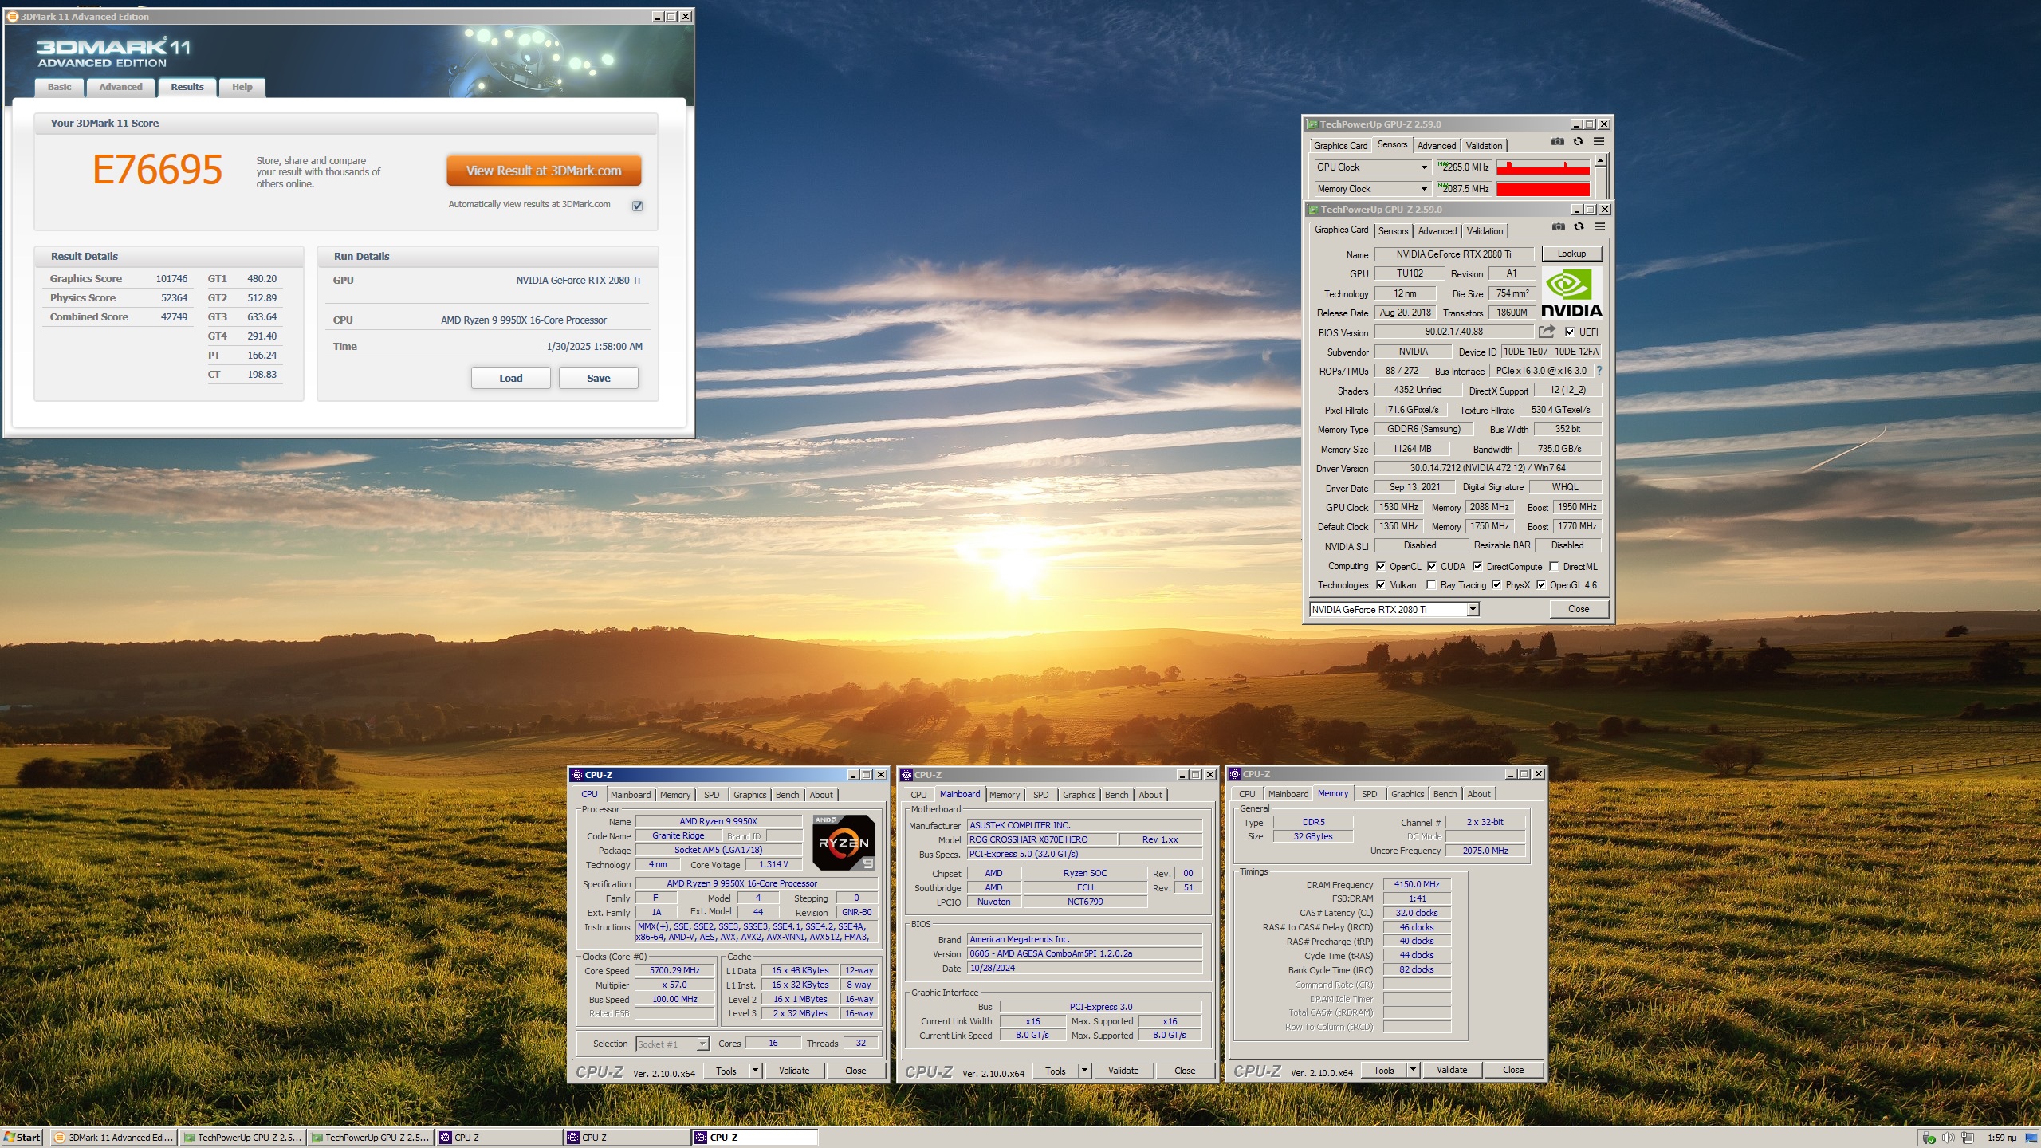
Task: Click the Save button in Run Details
Action: 599,378
